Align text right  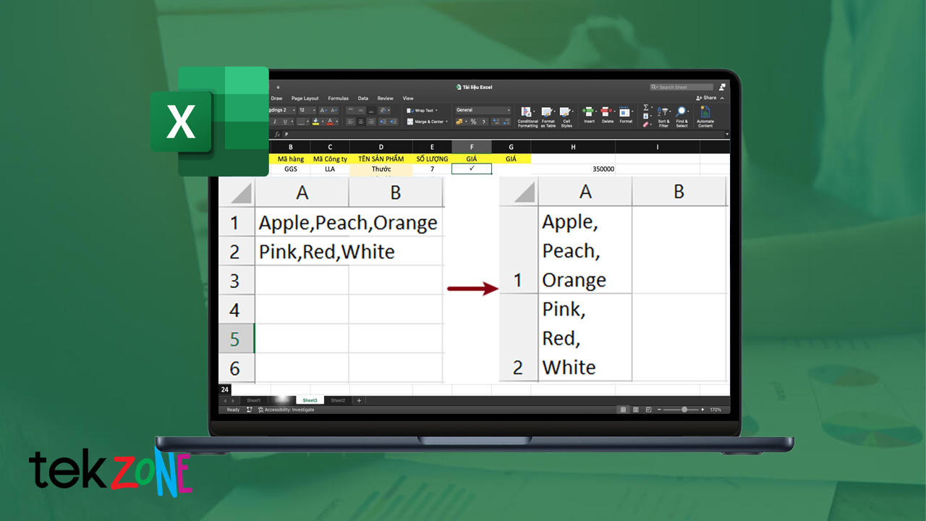(371, 122)
